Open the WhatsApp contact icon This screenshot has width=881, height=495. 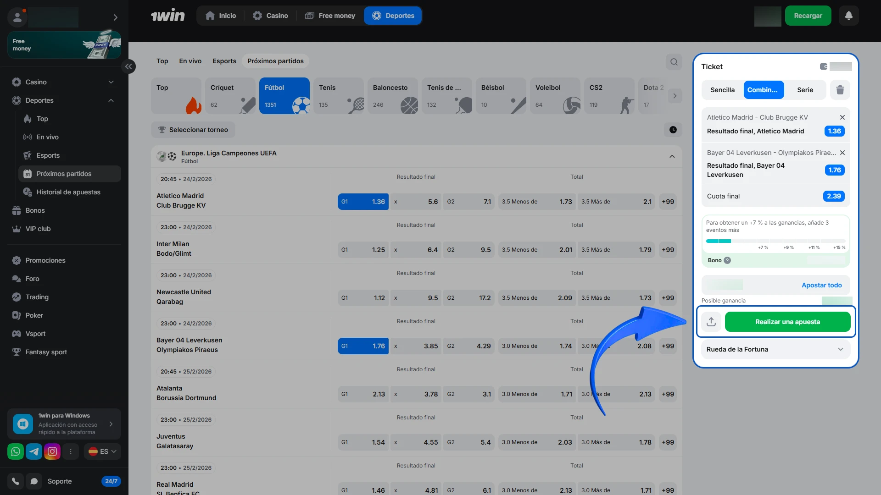[x=16, y=451]
